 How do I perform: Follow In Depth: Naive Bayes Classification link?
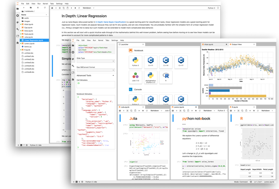[x=111, y=22]
